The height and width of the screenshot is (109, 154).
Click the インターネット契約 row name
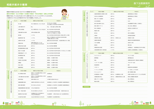98,63
